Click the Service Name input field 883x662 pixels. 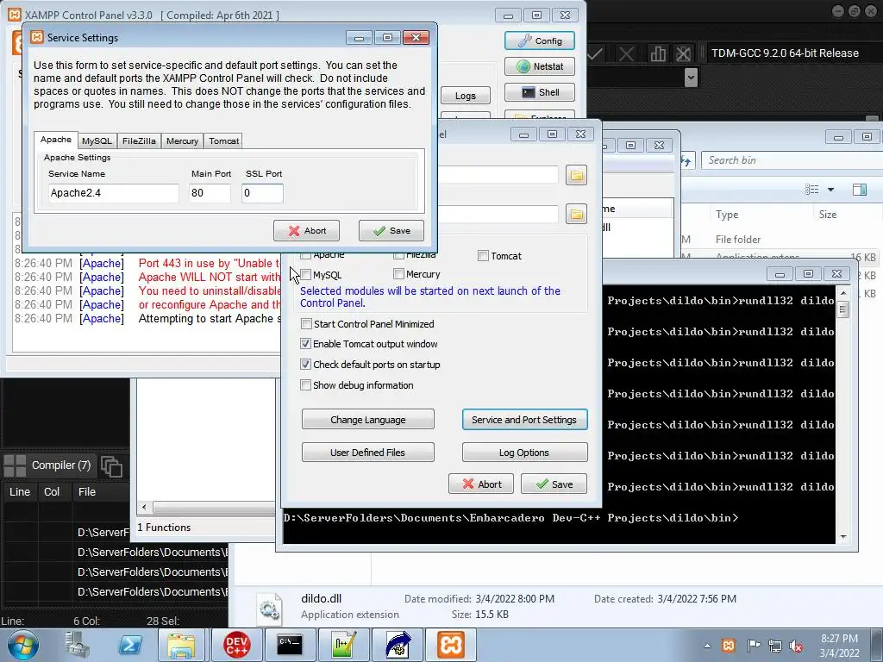pos(113,193)
